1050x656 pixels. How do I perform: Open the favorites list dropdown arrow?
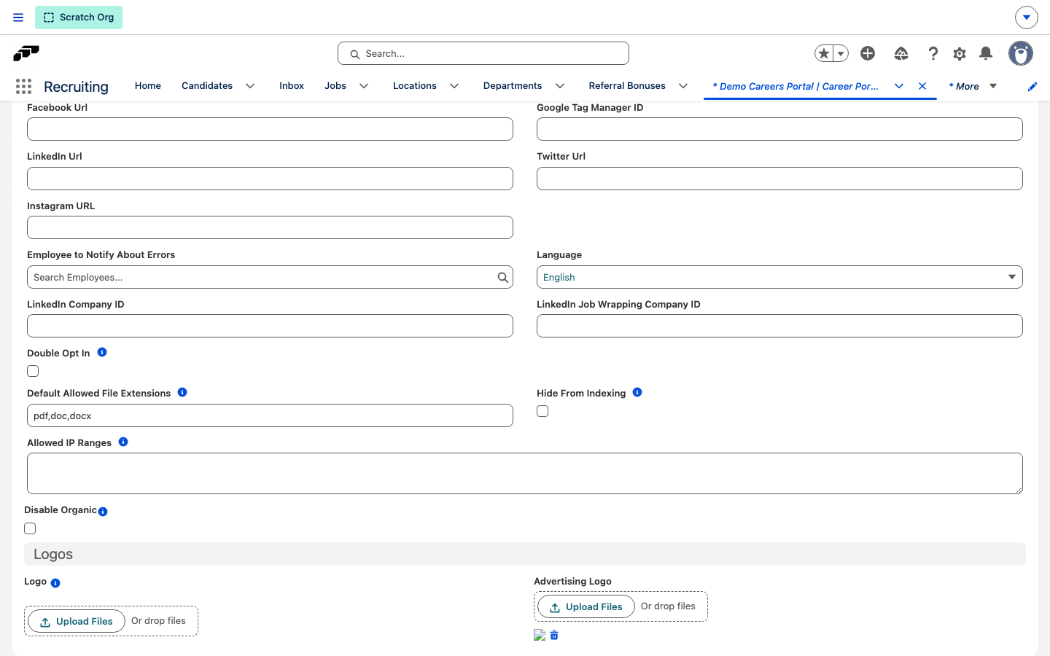tap(841, 53)
